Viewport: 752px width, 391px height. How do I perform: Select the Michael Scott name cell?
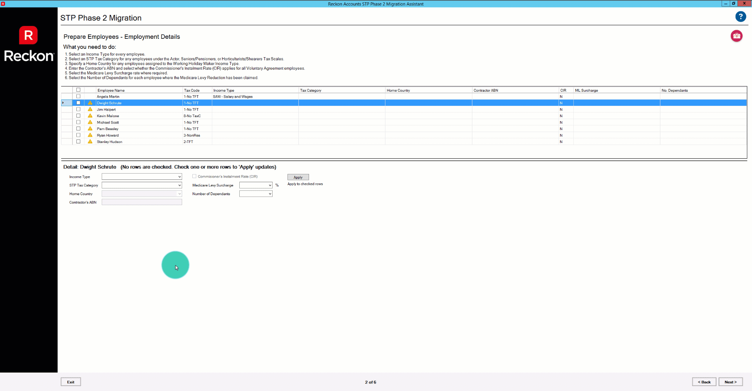139,122
